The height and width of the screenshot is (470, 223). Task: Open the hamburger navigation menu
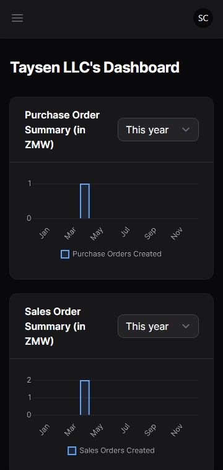point(17,18)
